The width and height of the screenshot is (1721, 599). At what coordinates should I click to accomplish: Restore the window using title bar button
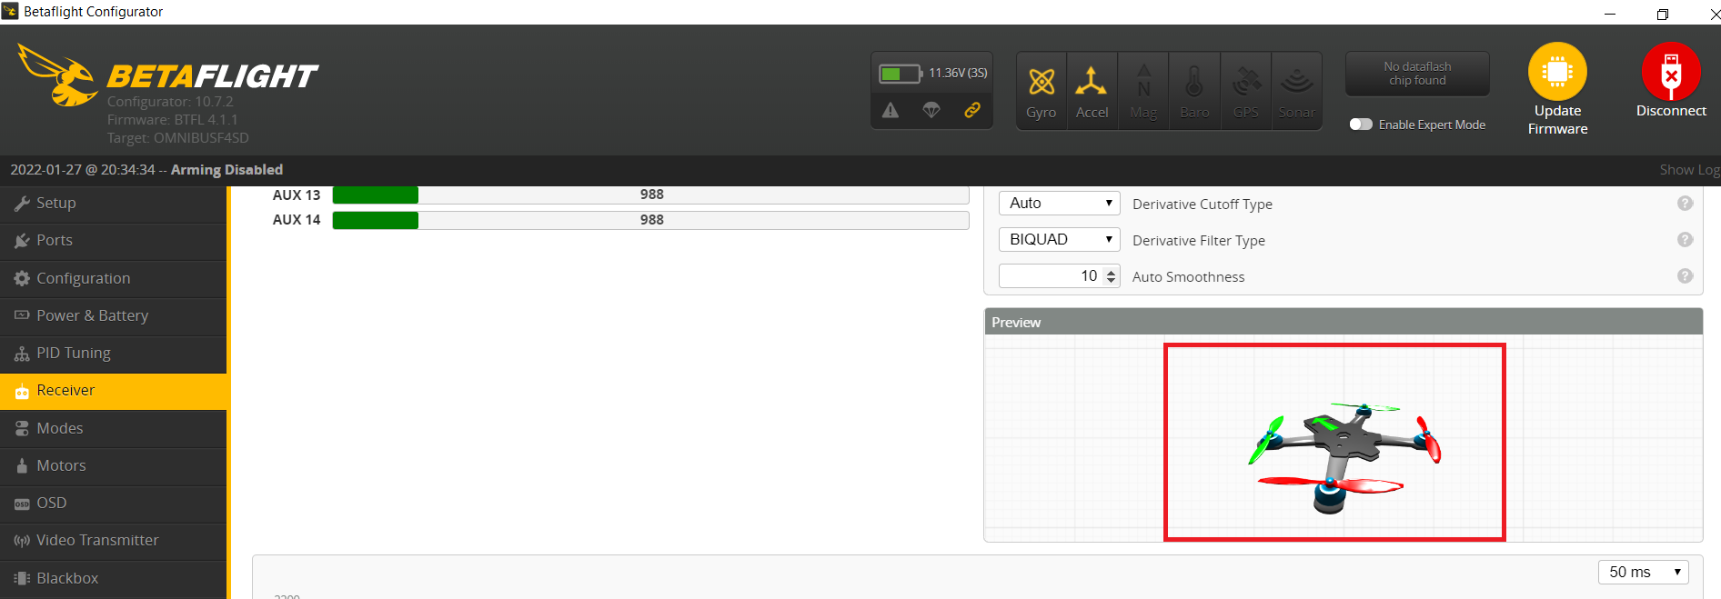coord(1662,14)
